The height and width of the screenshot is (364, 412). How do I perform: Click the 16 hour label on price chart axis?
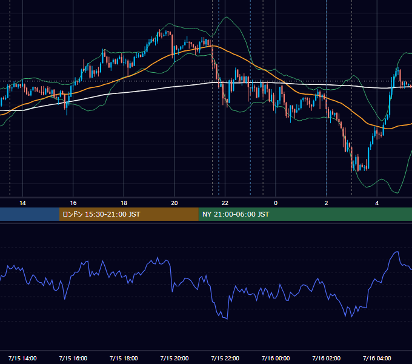(x=73, y=203)
